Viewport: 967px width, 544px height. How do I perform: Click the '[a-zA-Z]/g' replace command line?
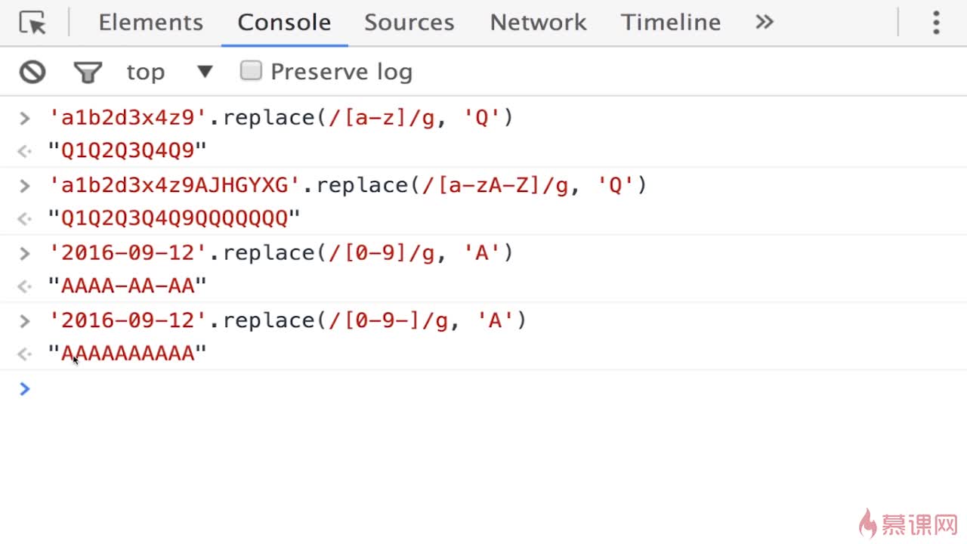coord(348,185)
